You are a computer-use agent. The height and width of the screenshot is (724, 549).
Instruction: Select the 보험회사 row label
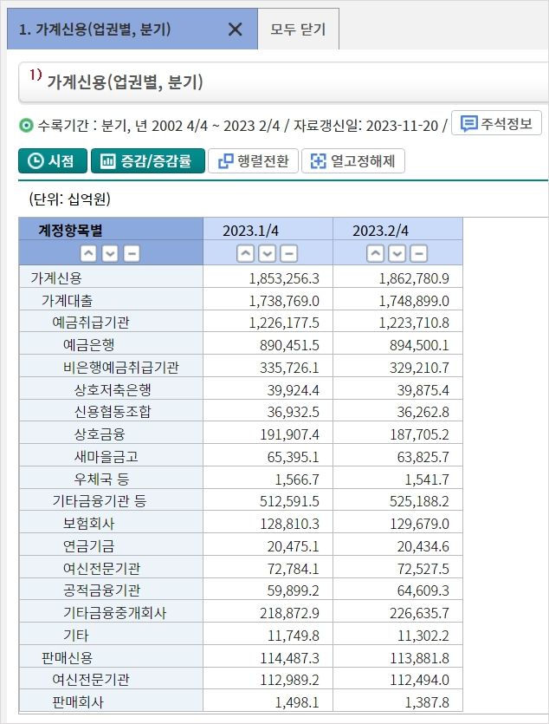(x=89, y=524)
